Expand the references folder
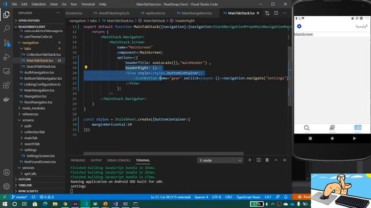Viewport: 371px width, 208px height. click(39, 114)
